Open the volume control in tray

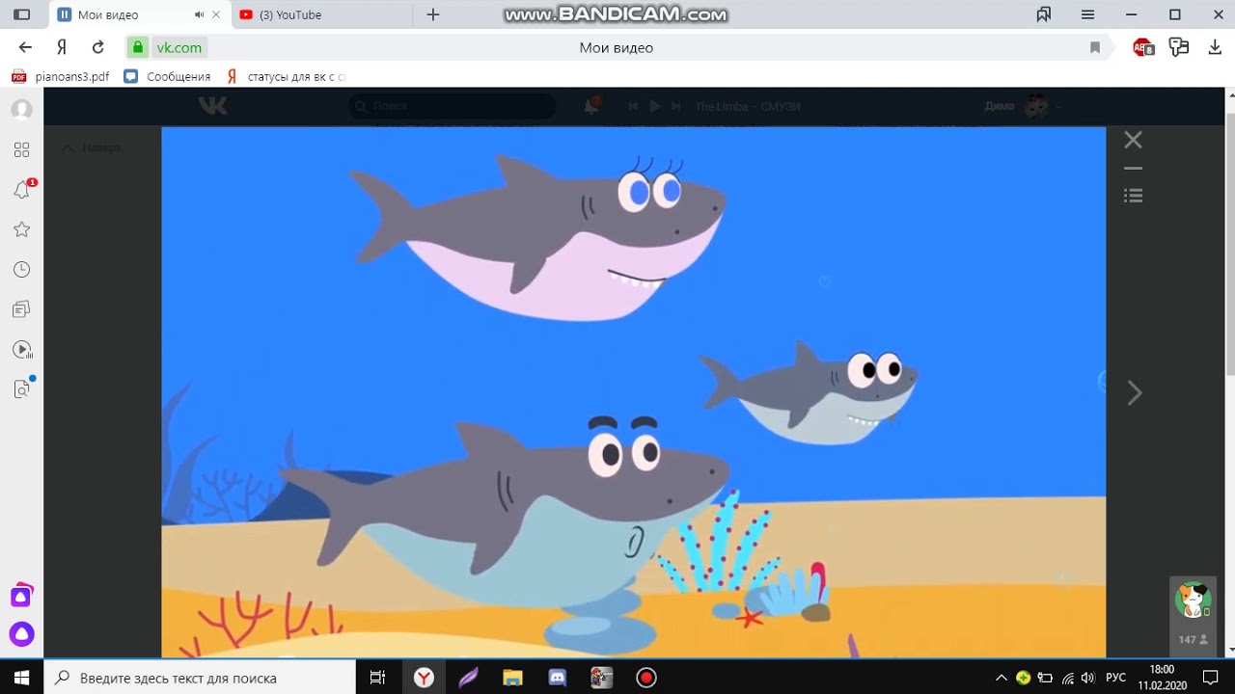tap(1088, 678)
